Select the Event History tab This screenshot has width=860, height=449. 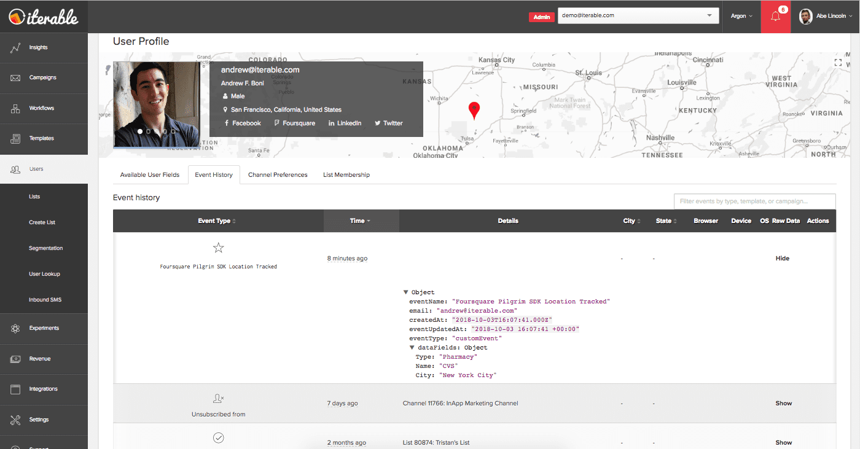click(214, 175)
